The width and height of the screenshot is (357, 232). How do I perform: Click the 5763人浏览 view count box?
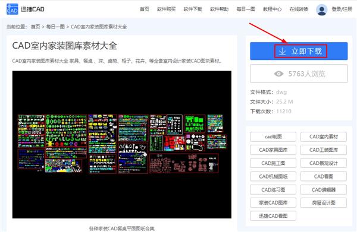[x=299, y=74]
